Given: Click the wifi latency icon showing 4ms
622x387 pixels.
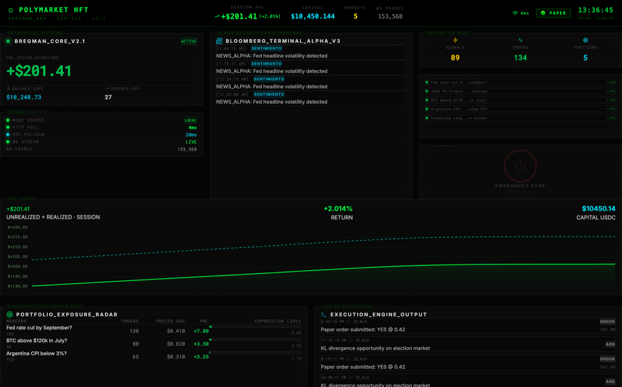Looking at the screenshot, I should click(515, 13).
